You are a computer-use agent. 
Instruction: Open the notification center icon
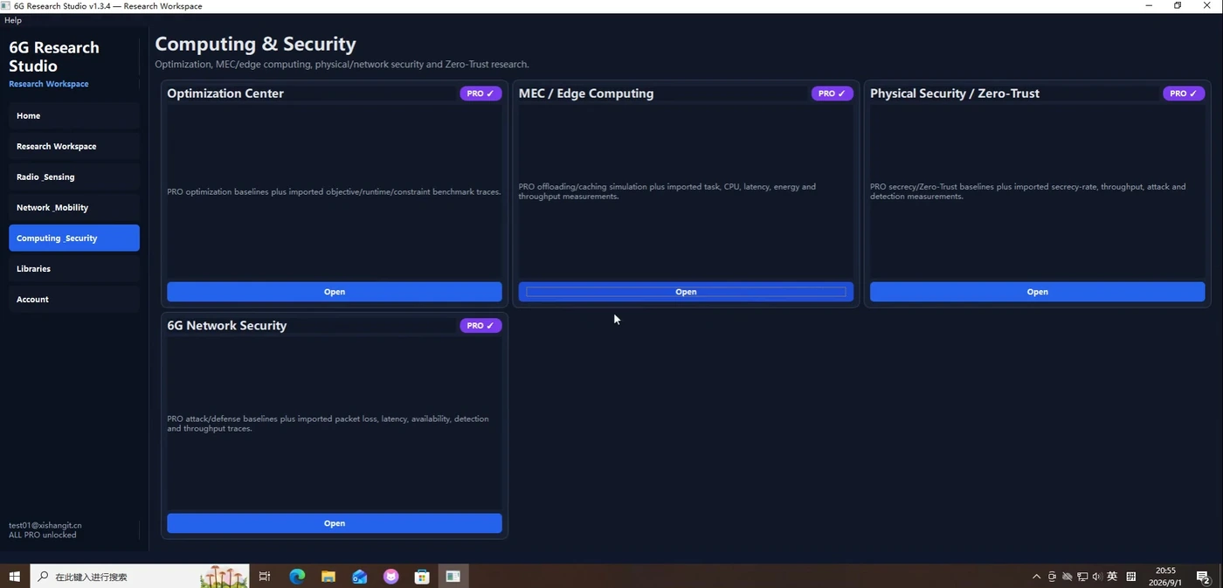click(1203, 577)
